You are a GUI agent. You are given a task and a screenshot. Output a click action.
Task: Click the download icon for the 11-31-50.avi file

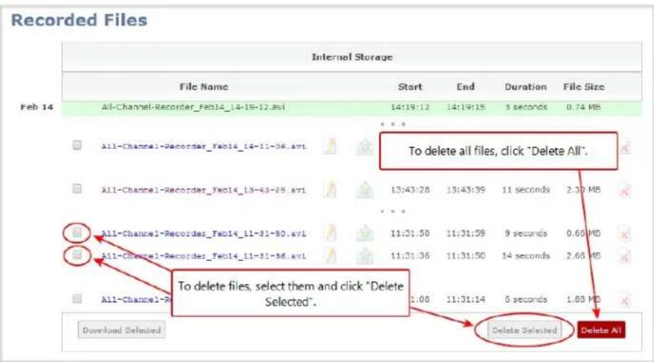click(330, 233)
